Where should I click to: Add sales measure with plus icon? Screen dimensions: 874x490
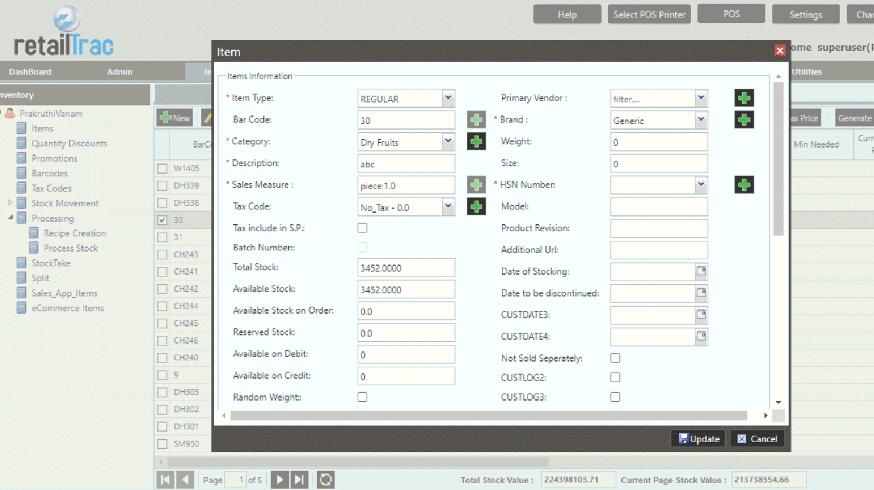[x=476, y=185]
